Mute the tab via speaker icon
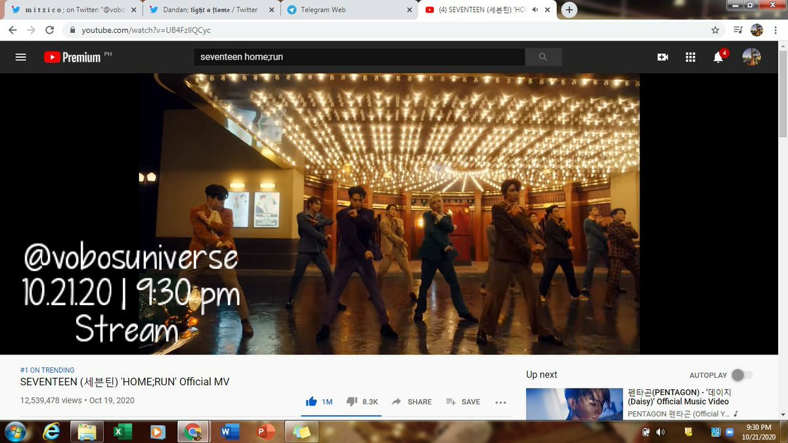Screen dimensions: 788x443 [x=535, y=10]
